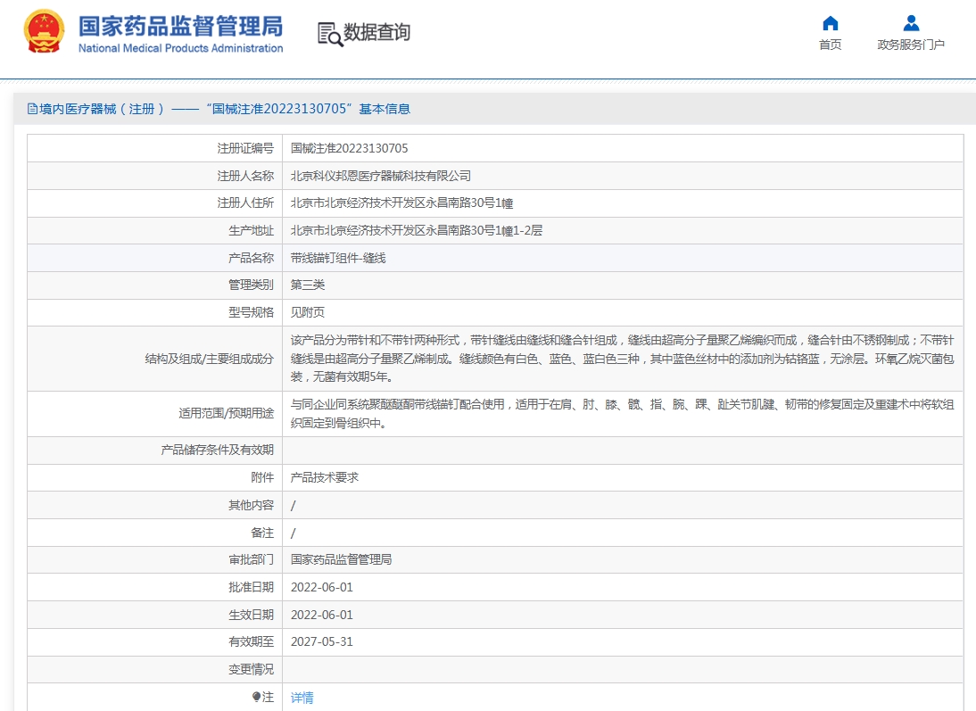Click the 批准日期 label
Image resolution: width=976 pixels, height=711 pixels.
[x=251, y=586]
